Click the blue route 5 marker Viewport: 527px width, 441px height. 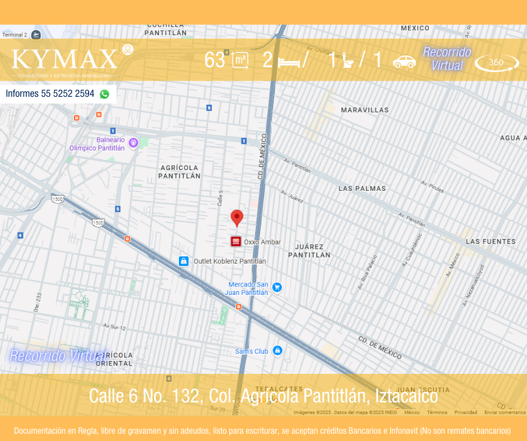[x=118, y=209]
